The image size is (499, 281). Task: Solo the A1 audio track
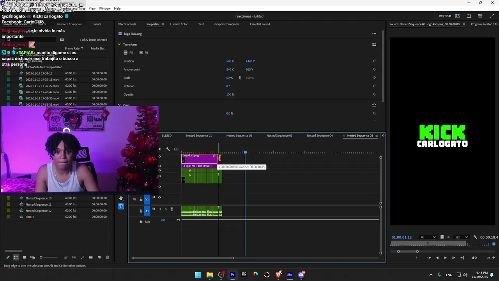point(166,209)
